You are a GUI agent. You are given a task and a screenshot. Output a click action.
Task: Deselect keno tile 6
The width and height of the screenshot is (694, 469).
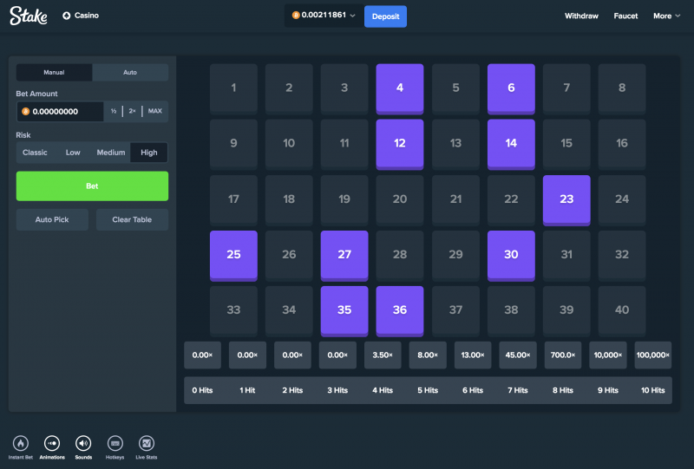point(511,89)
